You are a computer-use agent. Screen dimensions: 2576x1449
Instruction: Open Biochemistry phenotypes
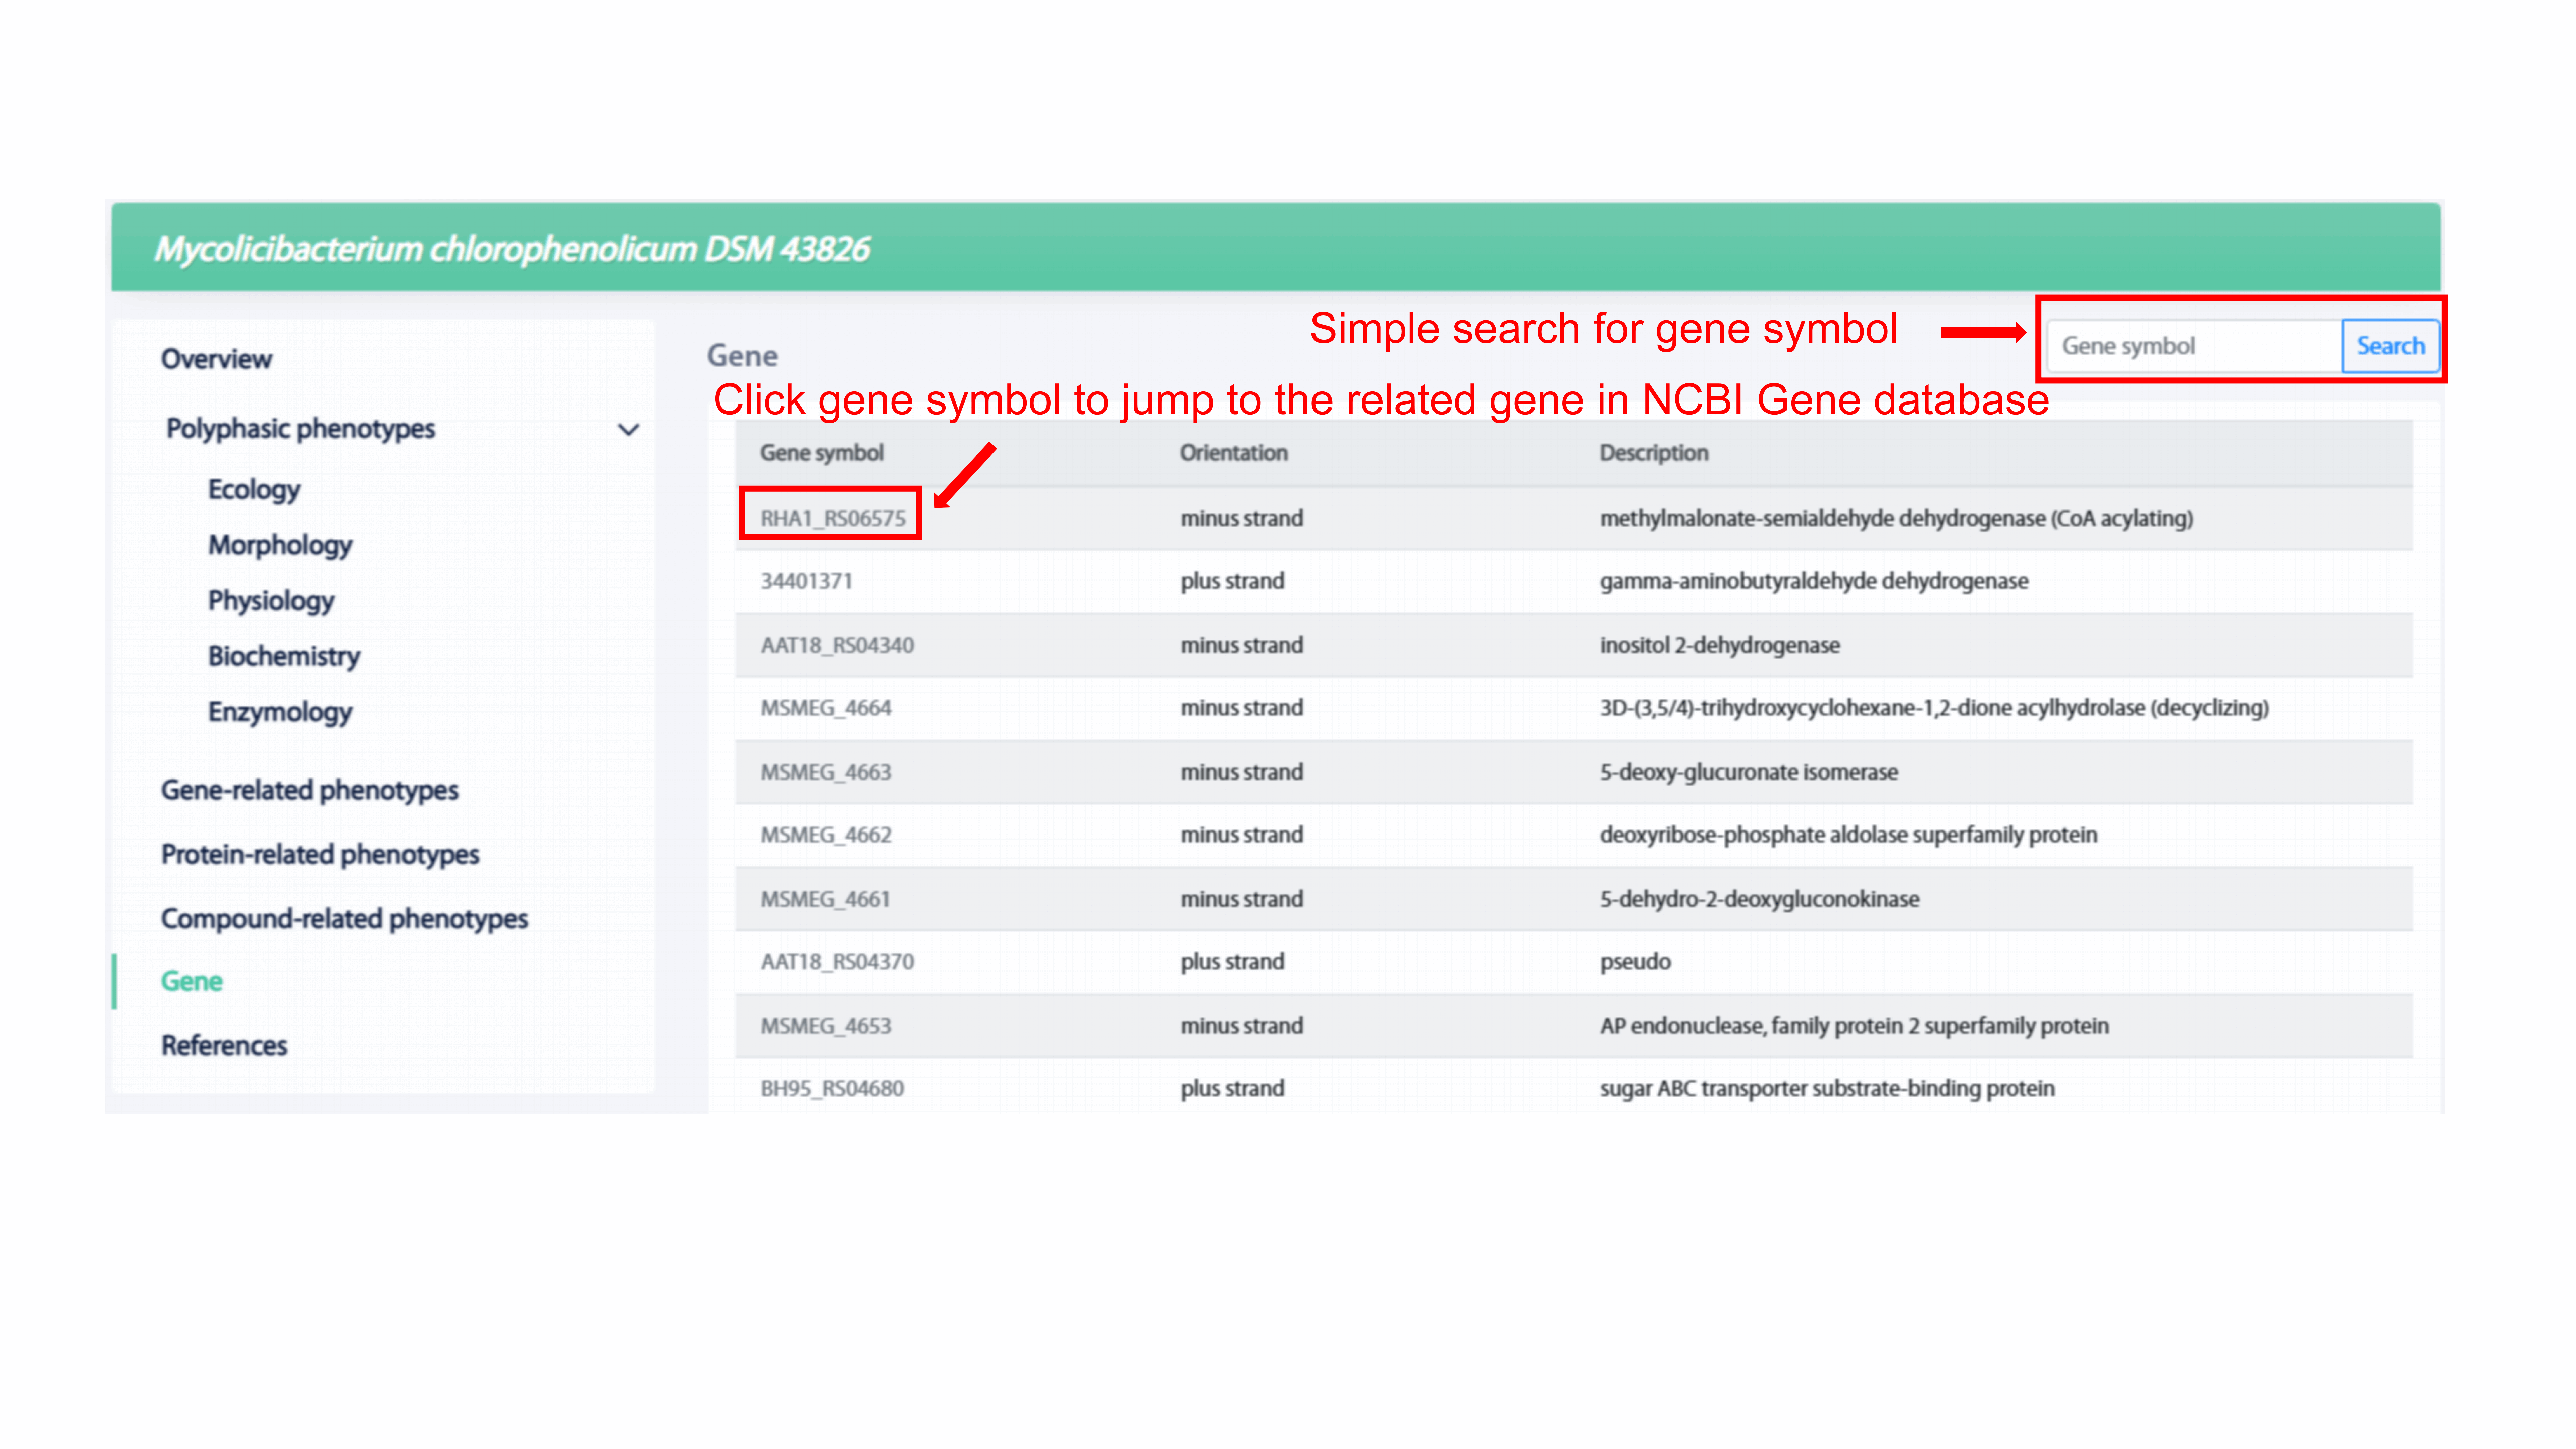coord(283,656)
